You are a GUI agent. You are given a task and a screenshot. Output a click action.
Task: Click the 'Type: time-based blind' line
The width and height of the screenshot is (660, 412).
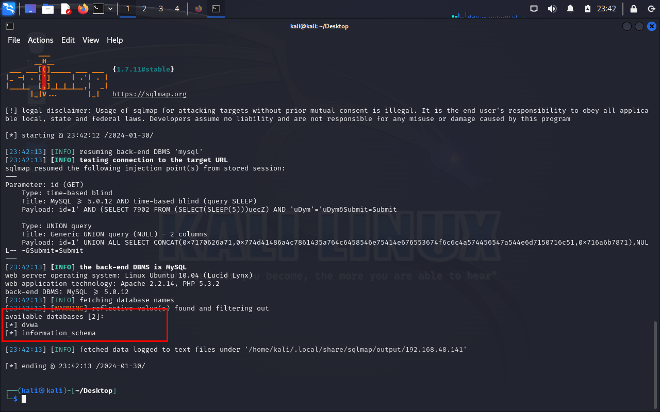click(x=67, y=193)
